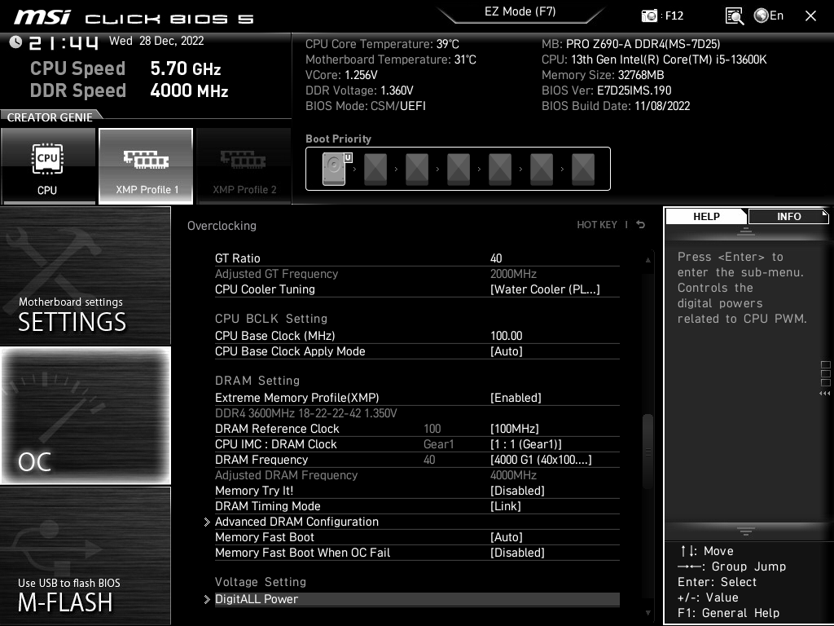The image size is (834, 626).
Task: Toggle Extreme Memory Profile(XMP) Enabled value
Action: pyautogui.click(x=516, y=398)
